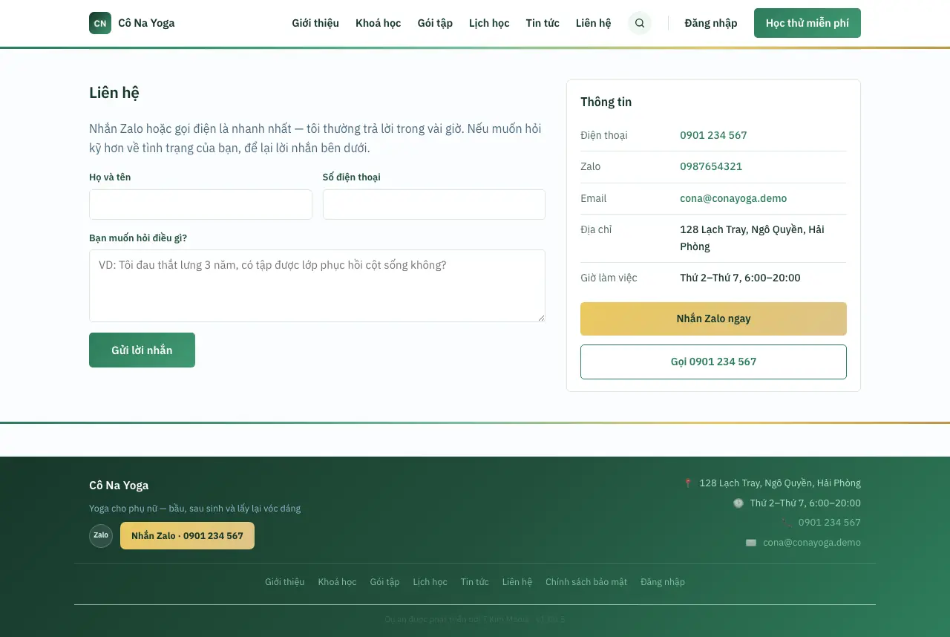The height and width of the screenshot is (637, 950).
Task: Open the Khoá học menu item
Action: tap(379, 23)
